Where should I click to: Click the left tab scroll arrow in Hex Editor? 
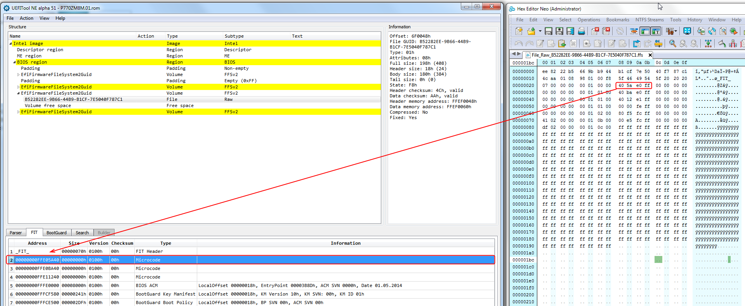pos(514,54)
